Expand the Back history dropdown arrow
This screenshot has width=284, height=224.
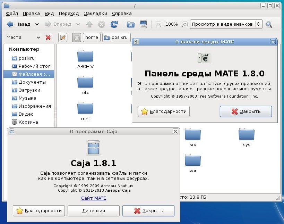tap(37, 24)
